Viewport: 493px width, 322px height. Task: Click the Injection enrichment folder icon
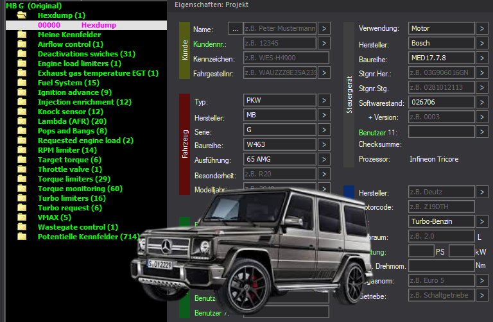[22, 102]
